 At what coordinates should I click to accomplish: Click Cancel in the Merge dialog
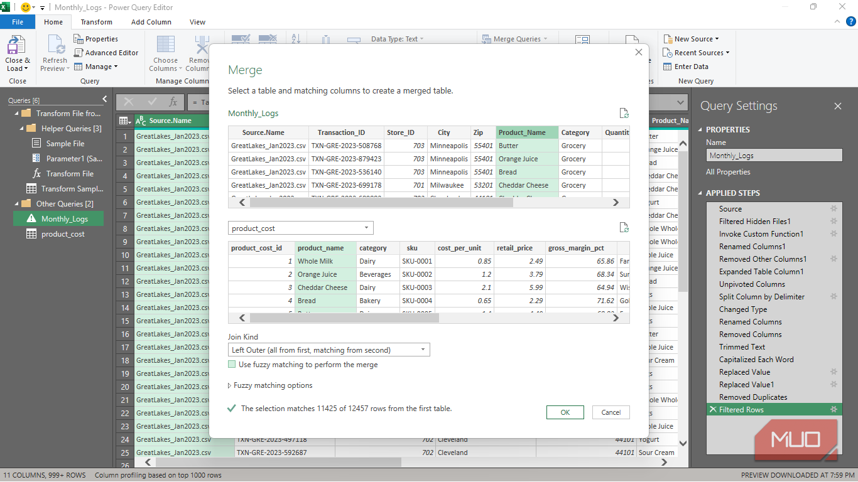(x=611, y=412)
